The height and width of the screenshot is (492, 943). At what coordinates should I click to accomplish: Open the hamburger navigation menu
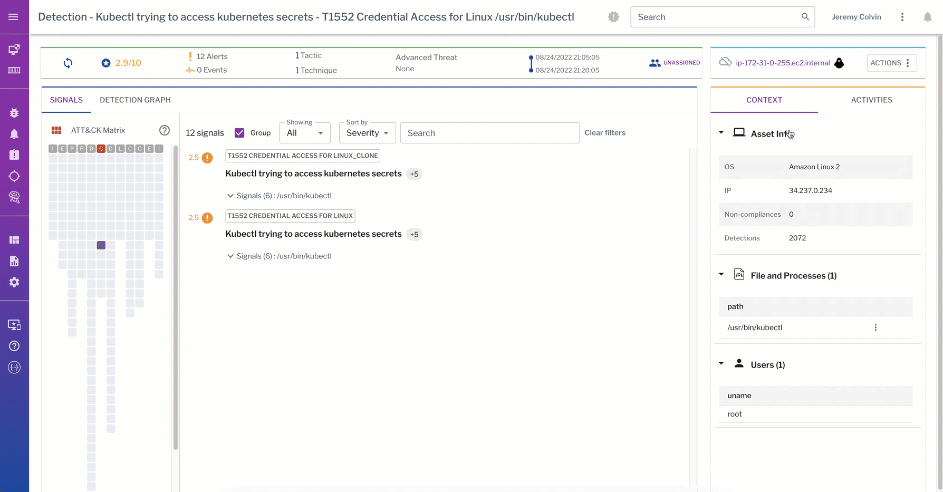tap(14, 16)
